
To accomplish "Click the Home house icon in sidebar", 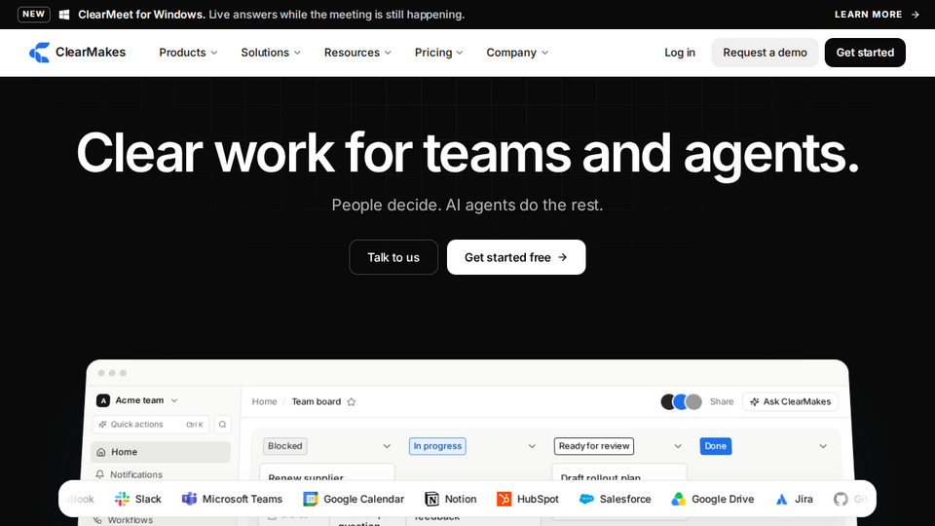I will 100,452.
